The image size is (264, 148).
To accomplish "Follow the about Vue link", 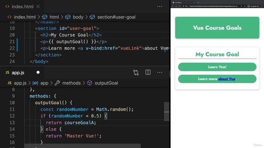I will coord(227,79).
